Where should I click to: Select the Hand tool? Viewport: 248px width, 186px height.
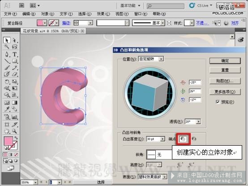point(7,131)
